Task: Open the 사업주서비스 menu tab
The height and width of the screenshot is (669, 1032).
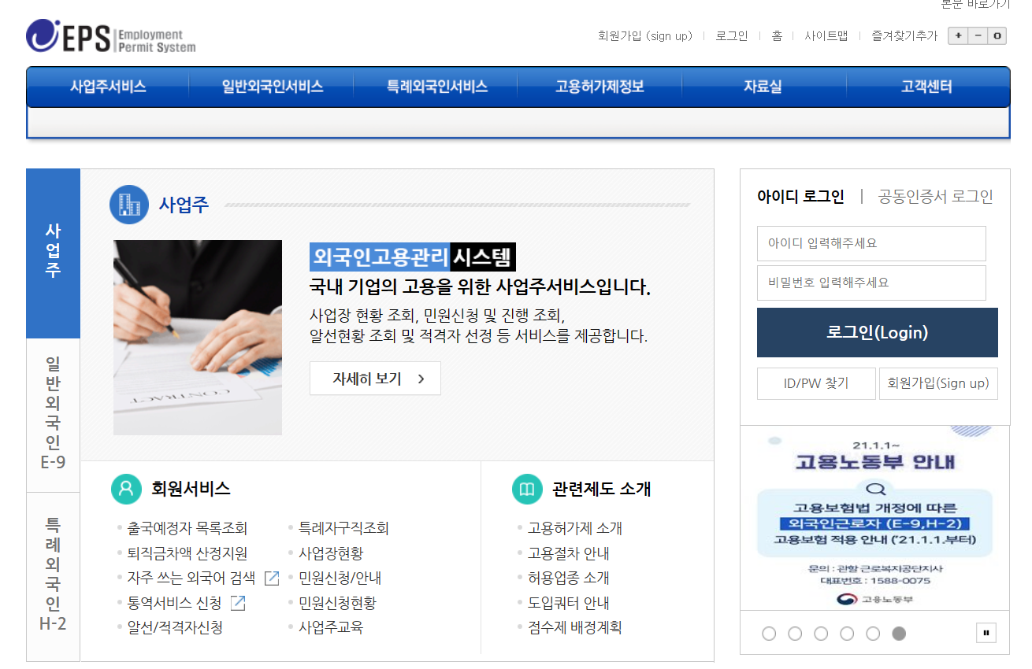Action: point(107,87)
